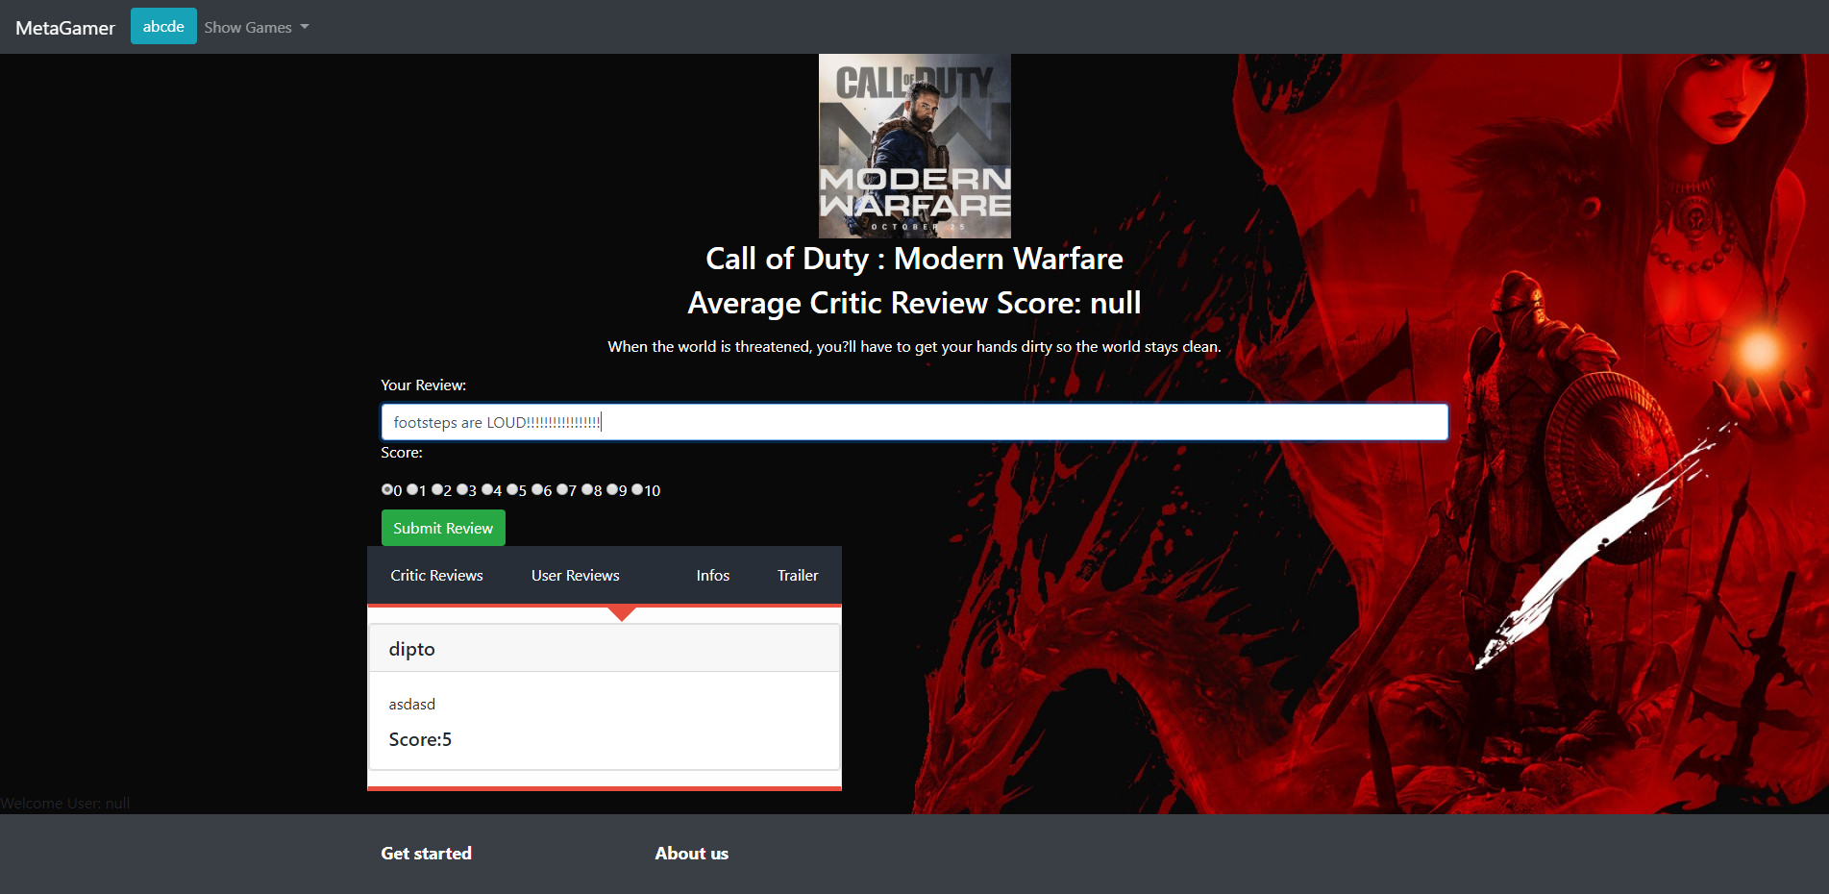
Task: Select score 0 for your review
Action: pyautogui.click(x=387, y=489)
